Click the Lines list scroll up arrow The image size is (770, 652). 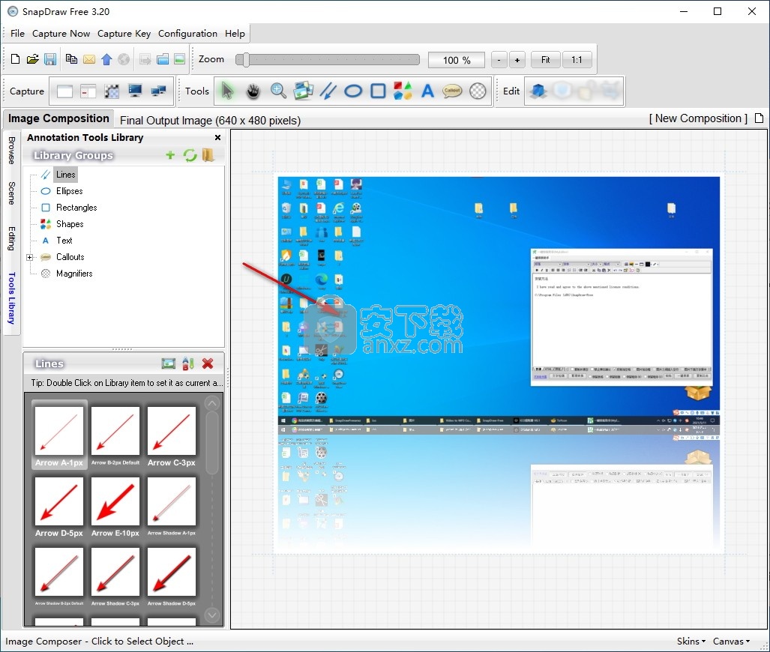(x=212, y=404)
